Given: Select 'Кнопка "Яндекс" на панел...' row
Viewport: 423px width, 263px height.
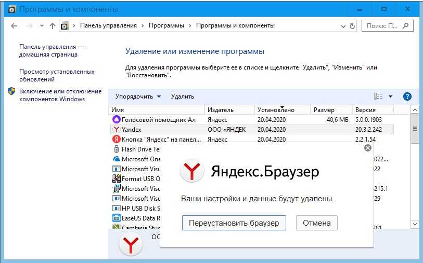Looking at the screenshot, I should click(252, 139).
